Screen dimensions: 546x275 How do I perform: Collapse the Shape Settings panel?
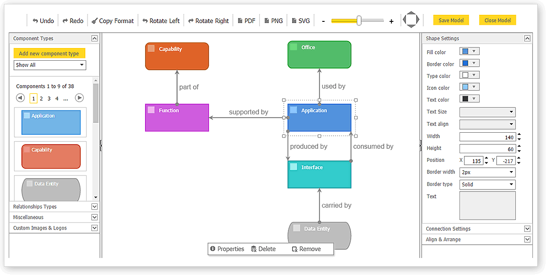click(x=527, y=38)
